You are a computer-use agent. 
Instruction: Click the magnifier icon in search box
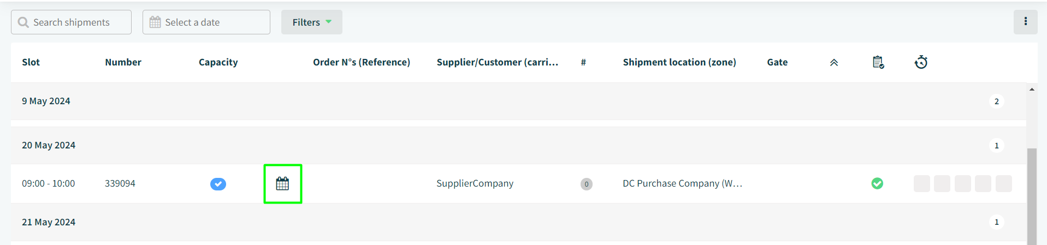click(23, 22)
